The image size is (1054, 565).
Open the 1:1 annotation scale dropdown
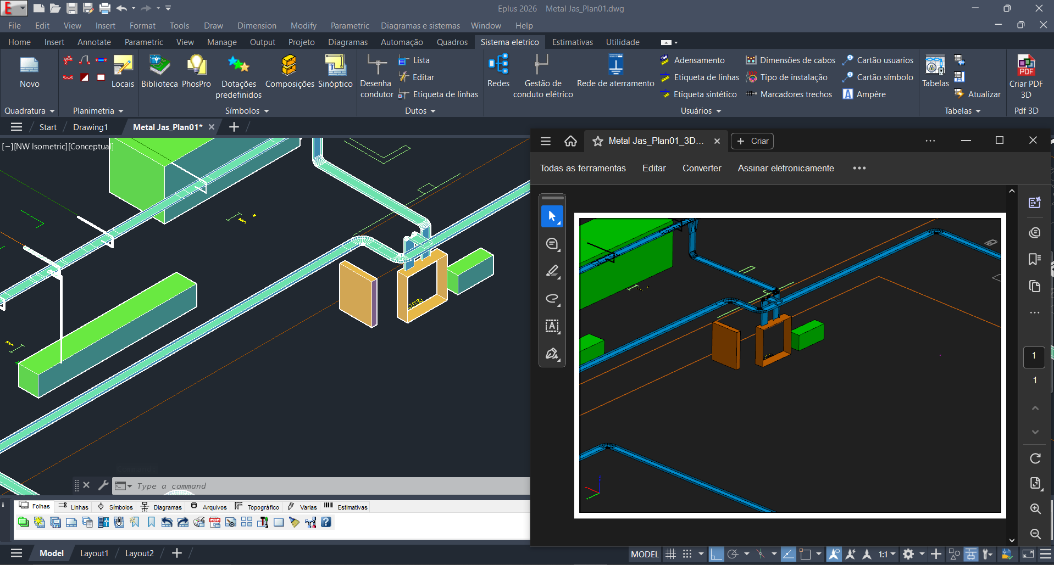(x=887, y=554)
